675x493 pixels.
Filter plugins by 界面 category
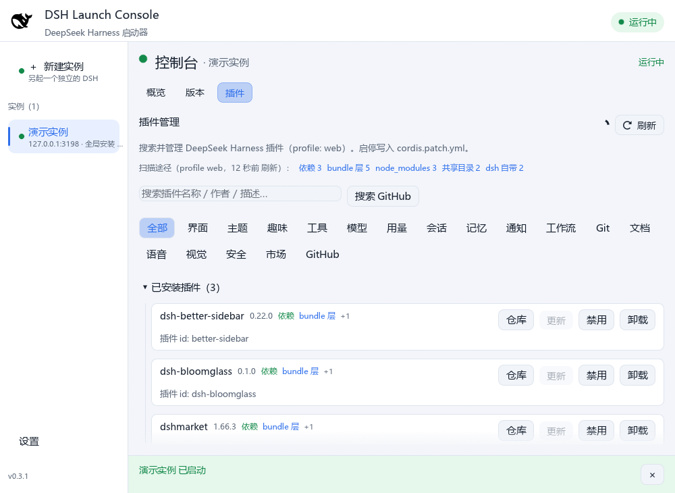(198, 228)
